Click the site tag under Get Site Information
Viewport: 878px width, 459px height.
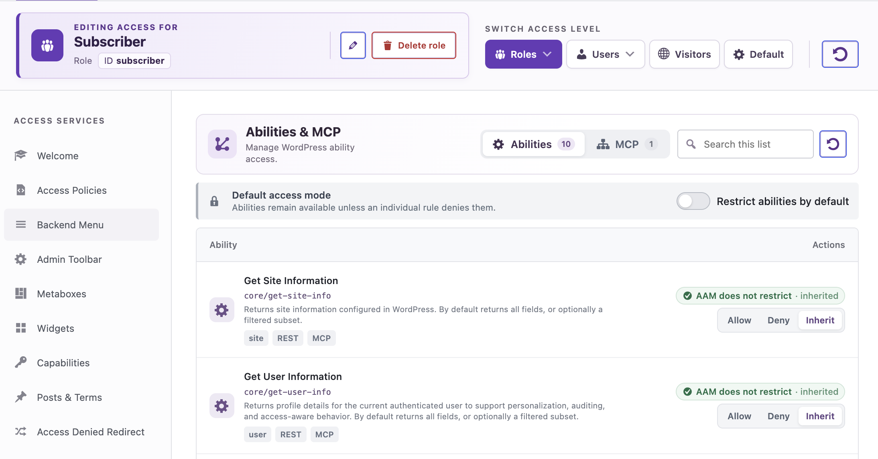pos(256,338)
